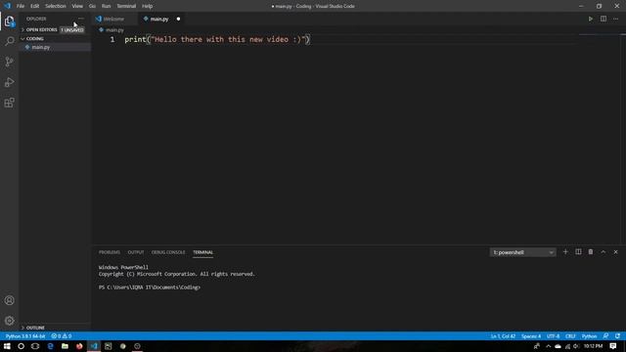Switch to the Debug Console tab
This screenshot has height=352, width=626.
click(x=168, y=252)
